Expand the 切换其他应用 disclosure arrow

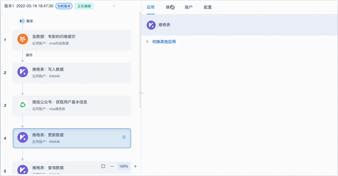[147, 42]
